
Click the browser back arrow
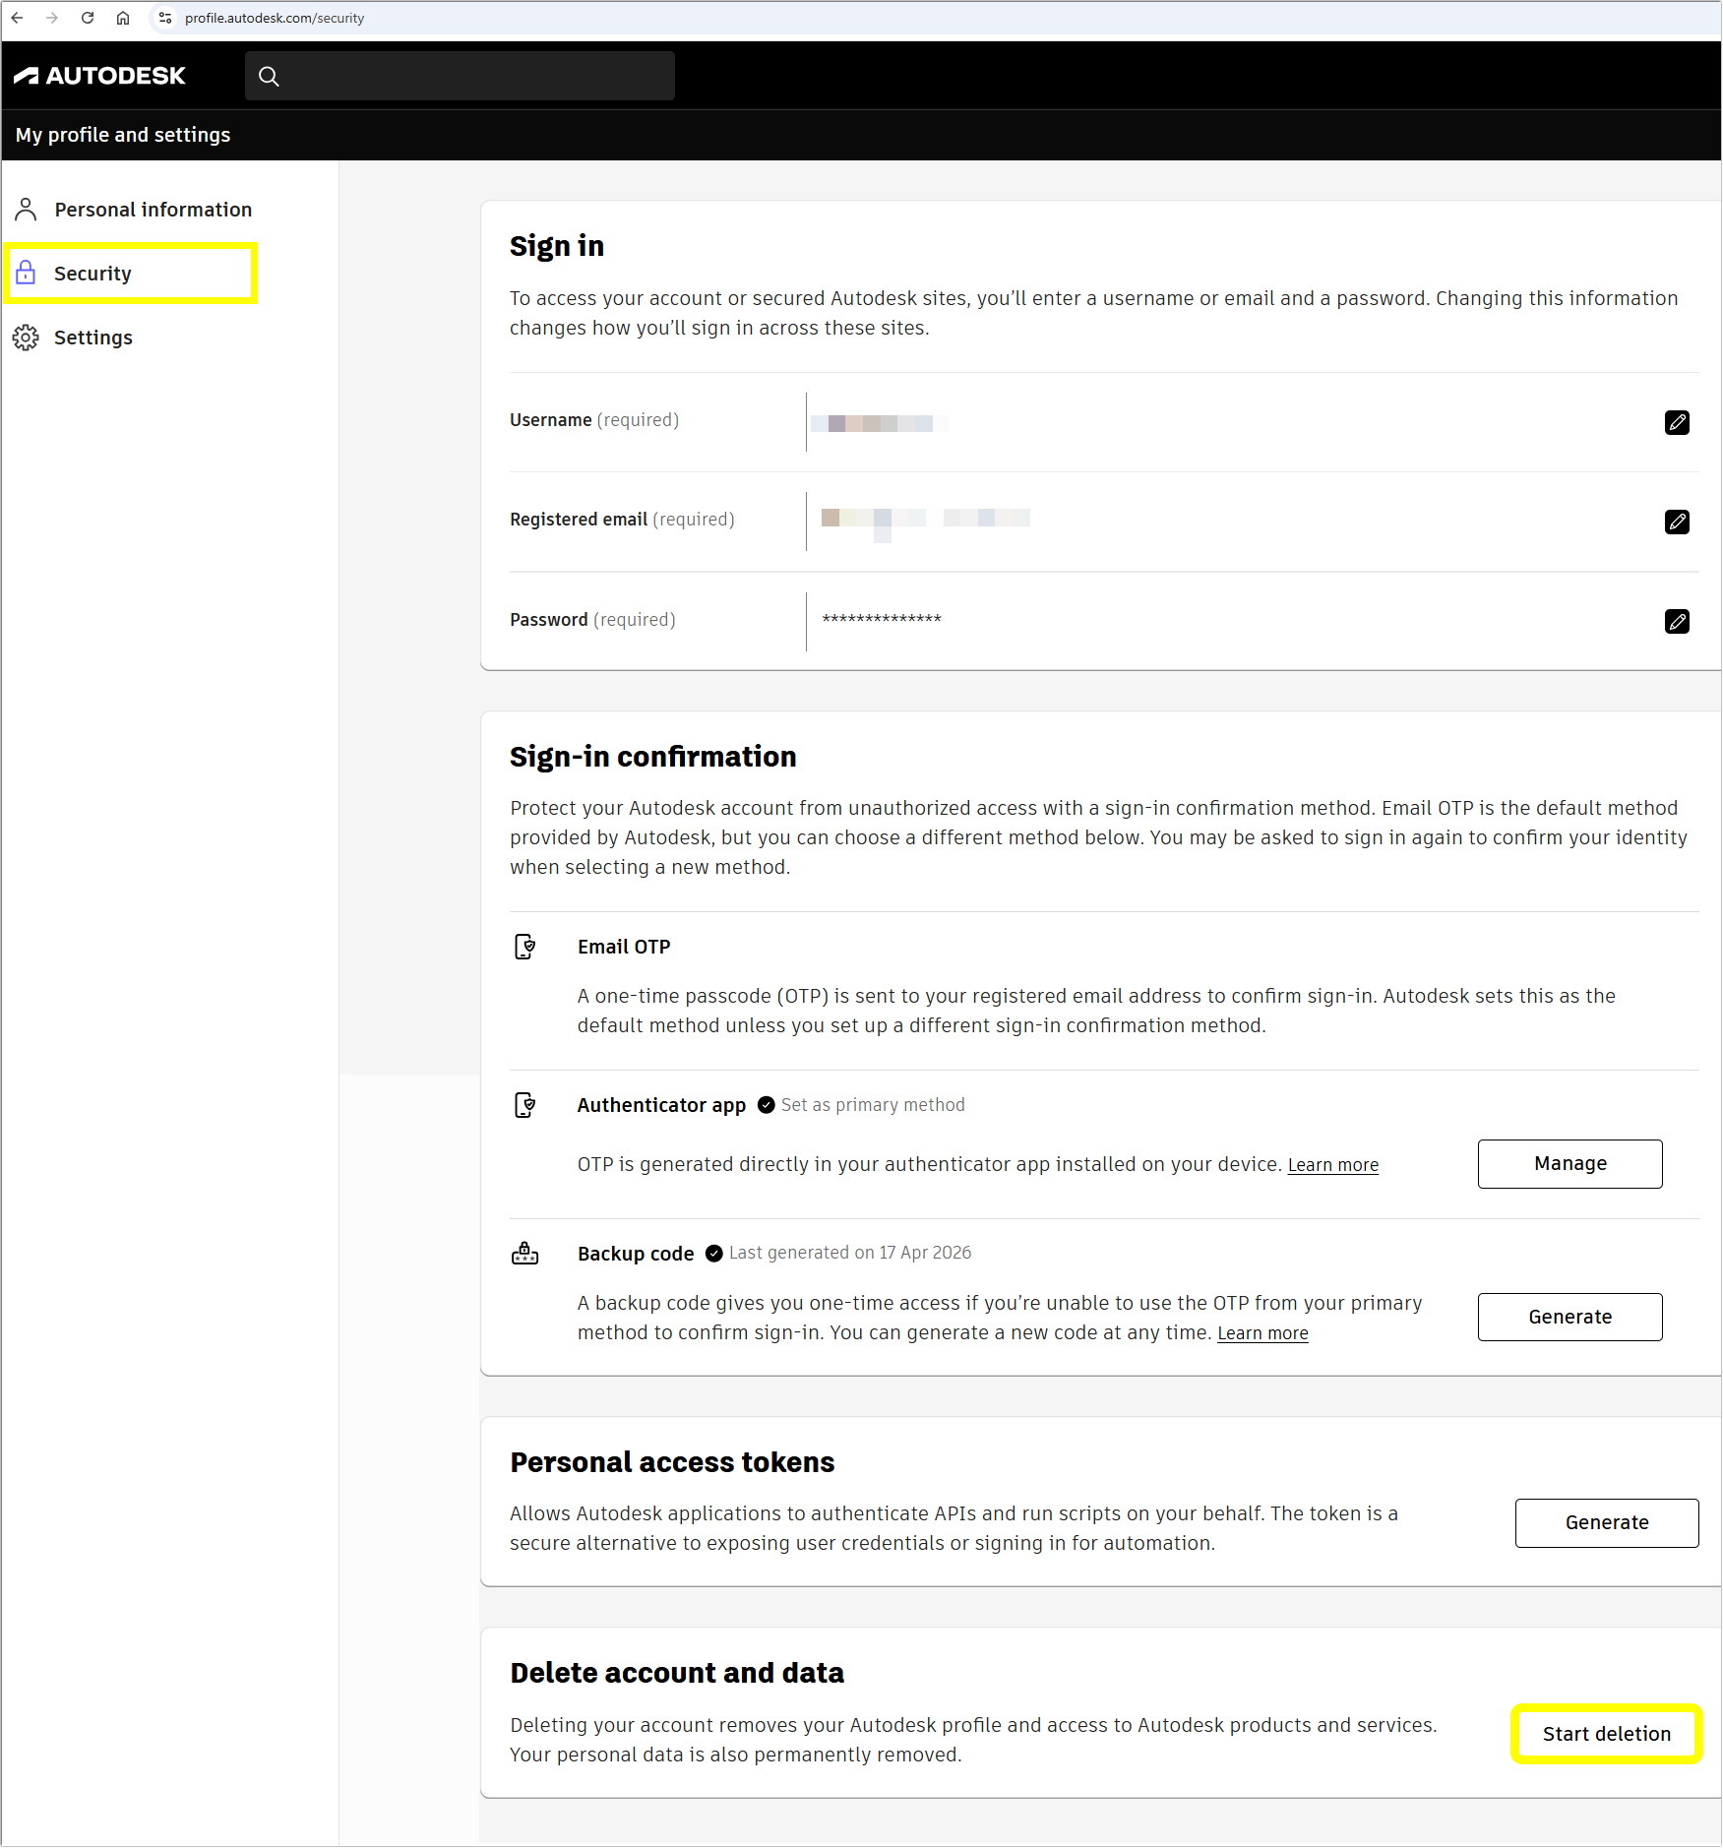[18, 18]
